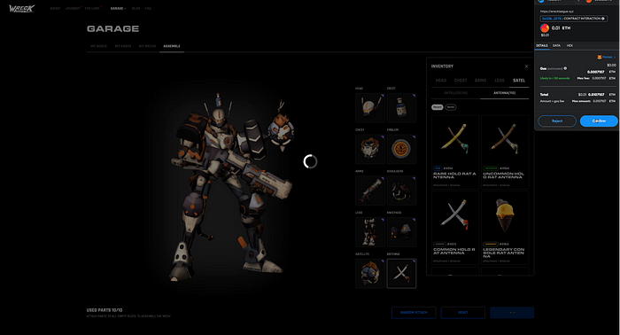Image resolution: width=620 pixels, height=335 pixels.
Task: Select the Chest armor part slot
Action: [369, 149]
